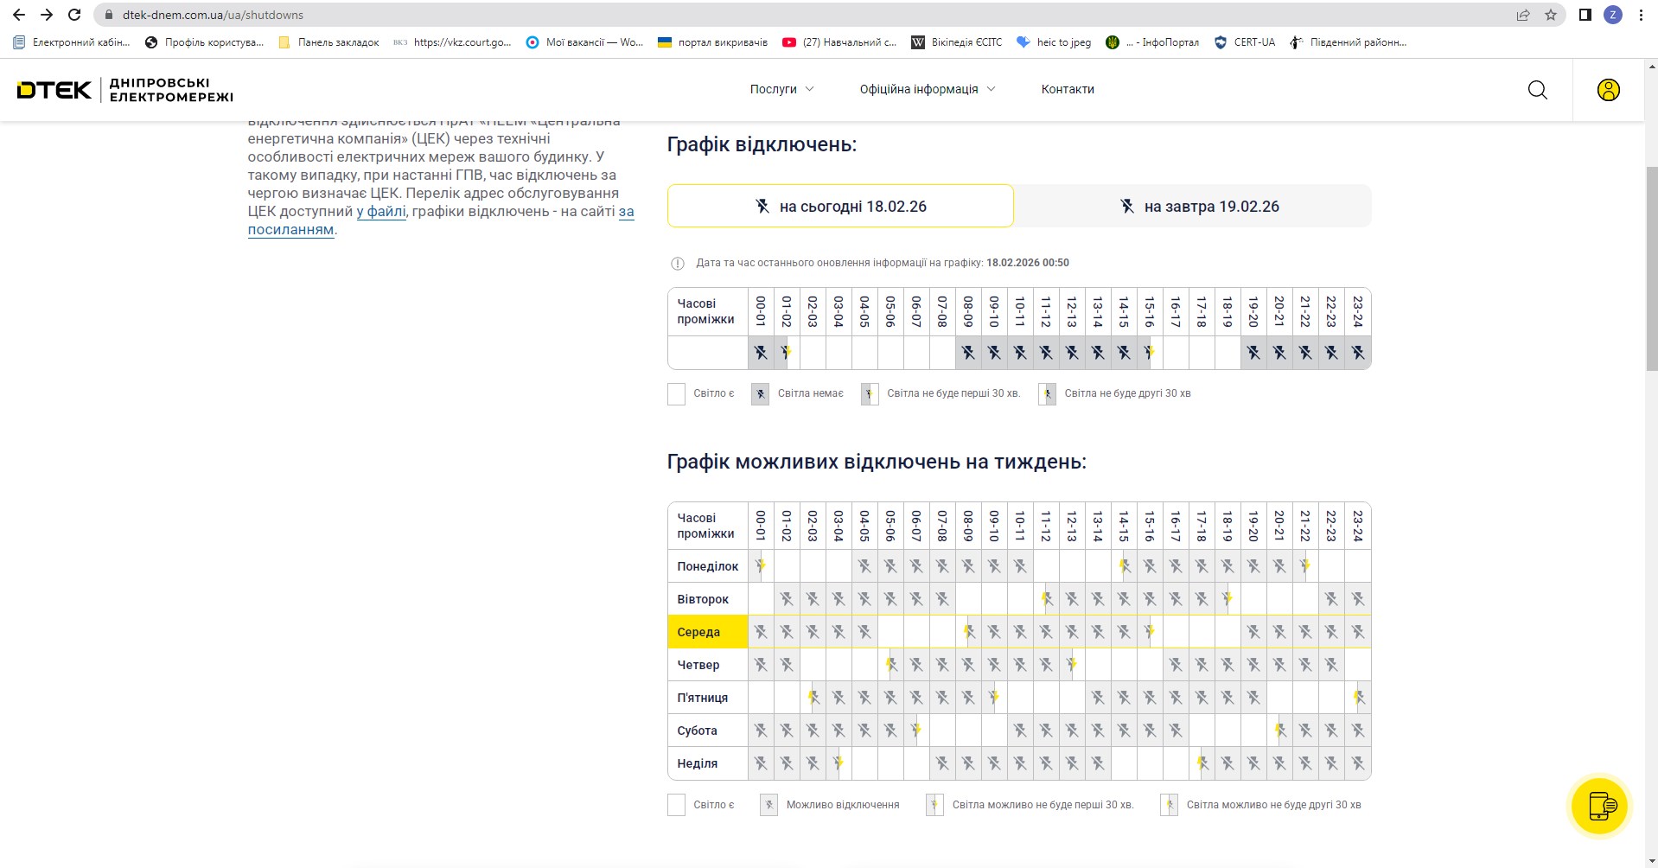The image size is (1658, 868).
Task: Open the Chrome three-dot menu
Action: click(x=1641, y=15)
